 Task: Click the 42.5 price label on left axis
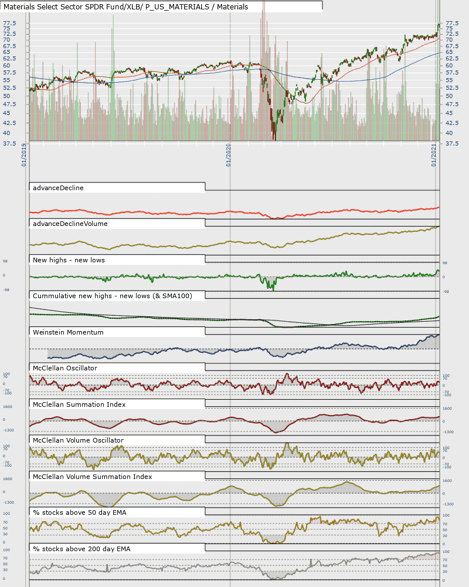(9, 123)
